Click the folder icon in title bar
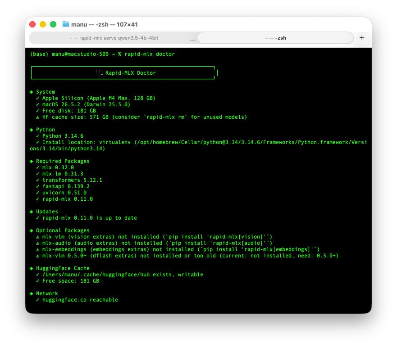397x347 pixels. [x=66, y=24]
